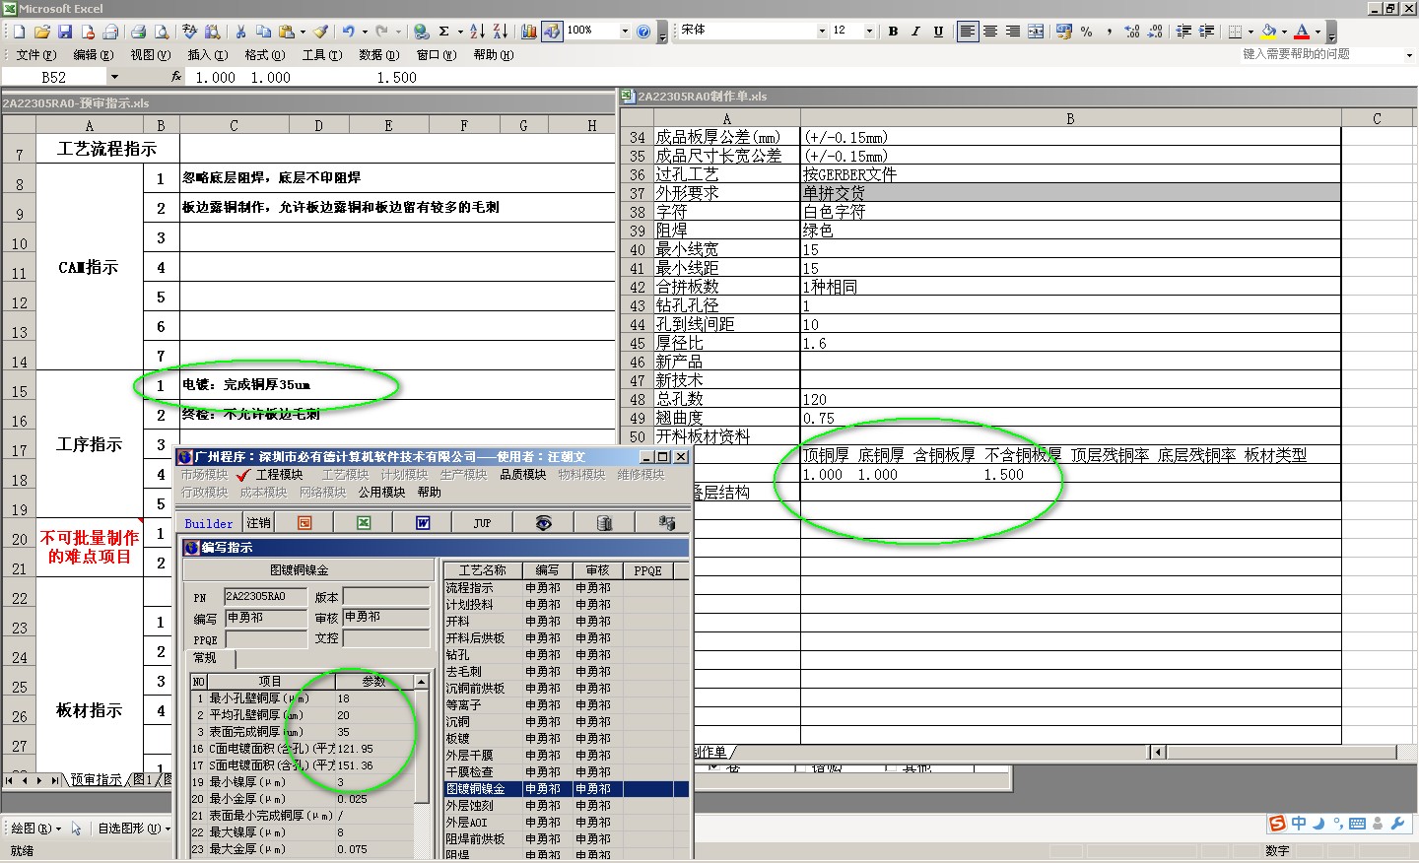Open the font name 宋体 dropdown
This screenshot has width=1419, height=863.
coord(822,32)
